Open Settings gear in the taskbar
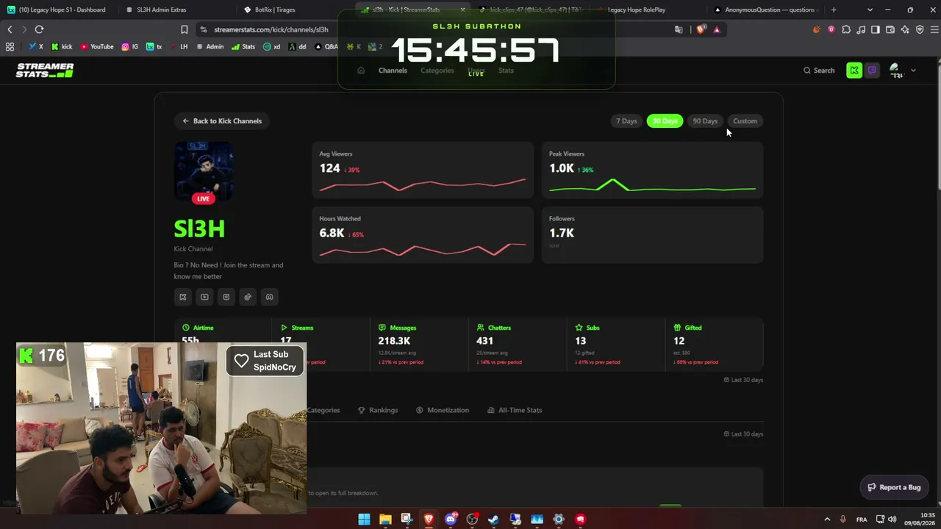This screenshot has height=529, width=941. [x=559, y=519]
